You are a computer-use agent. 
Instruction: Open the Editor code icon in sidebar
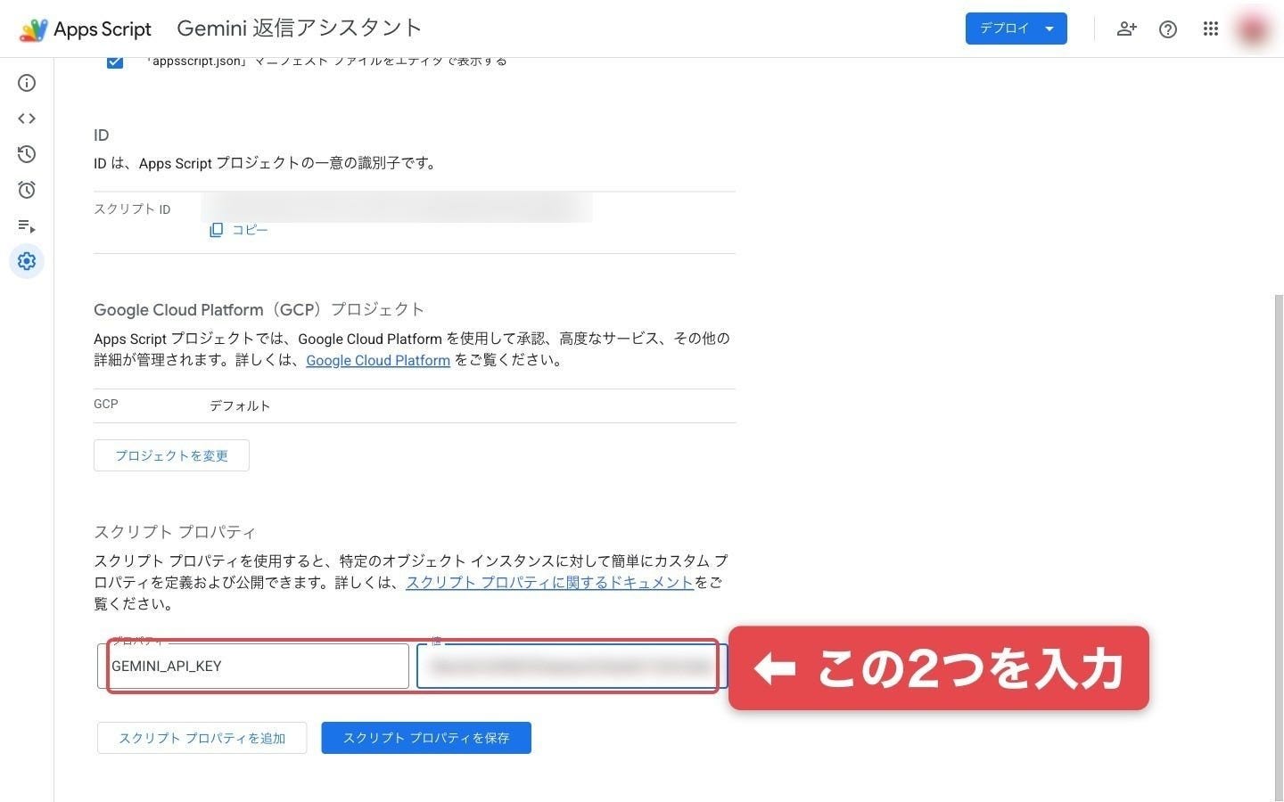click(x=27, y=119)
